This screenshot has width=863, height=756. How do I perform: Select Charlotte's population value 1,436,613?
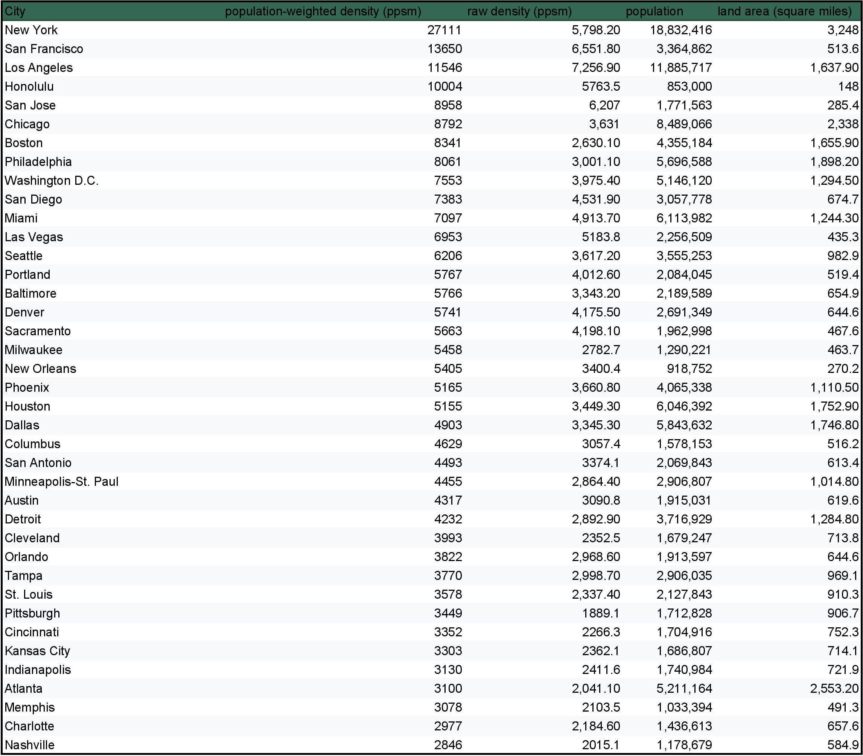coord(684,726)
